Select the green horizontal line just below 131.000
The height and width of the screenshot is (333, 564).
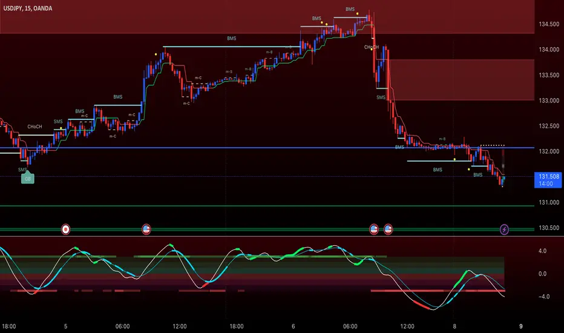[267, 206]
